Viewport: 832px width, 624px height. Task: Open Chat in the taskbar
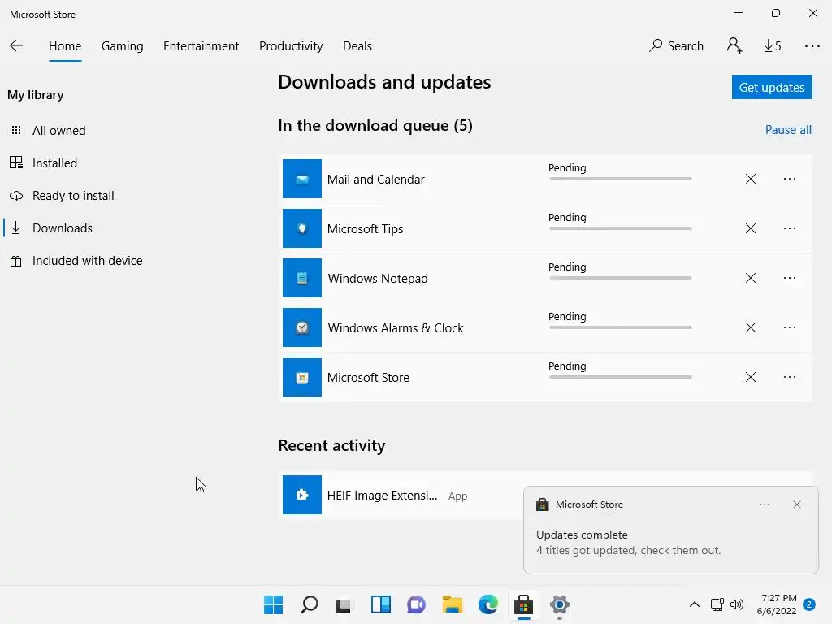coord(417,604)
